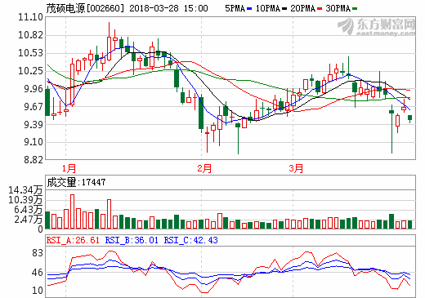Image resolution: width=425 pixels, height=298 pixels.
Task: Select the 1月 month label on axis
Action: coord(69,168)
